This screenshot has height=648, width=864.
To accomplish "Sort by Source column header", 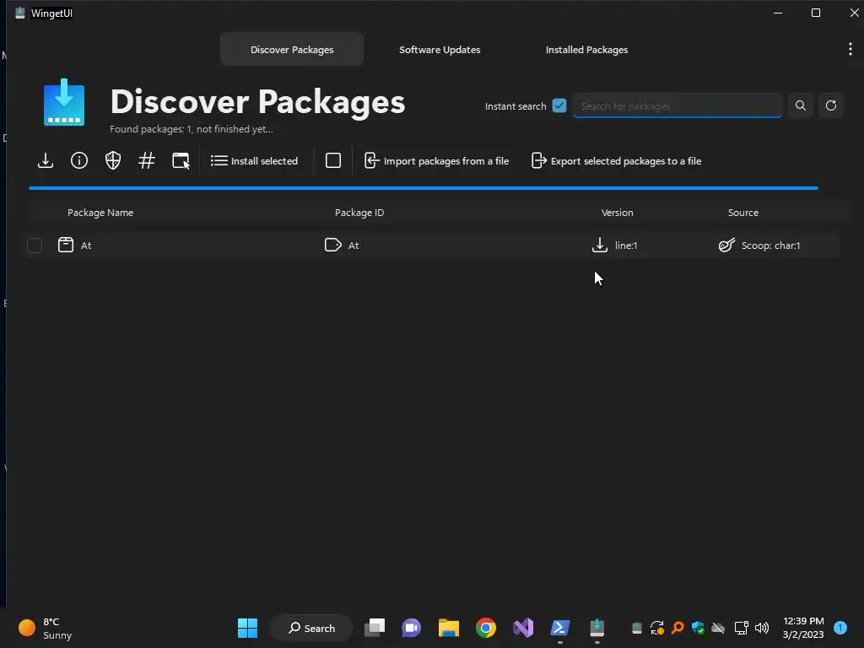I will (742, 213).
